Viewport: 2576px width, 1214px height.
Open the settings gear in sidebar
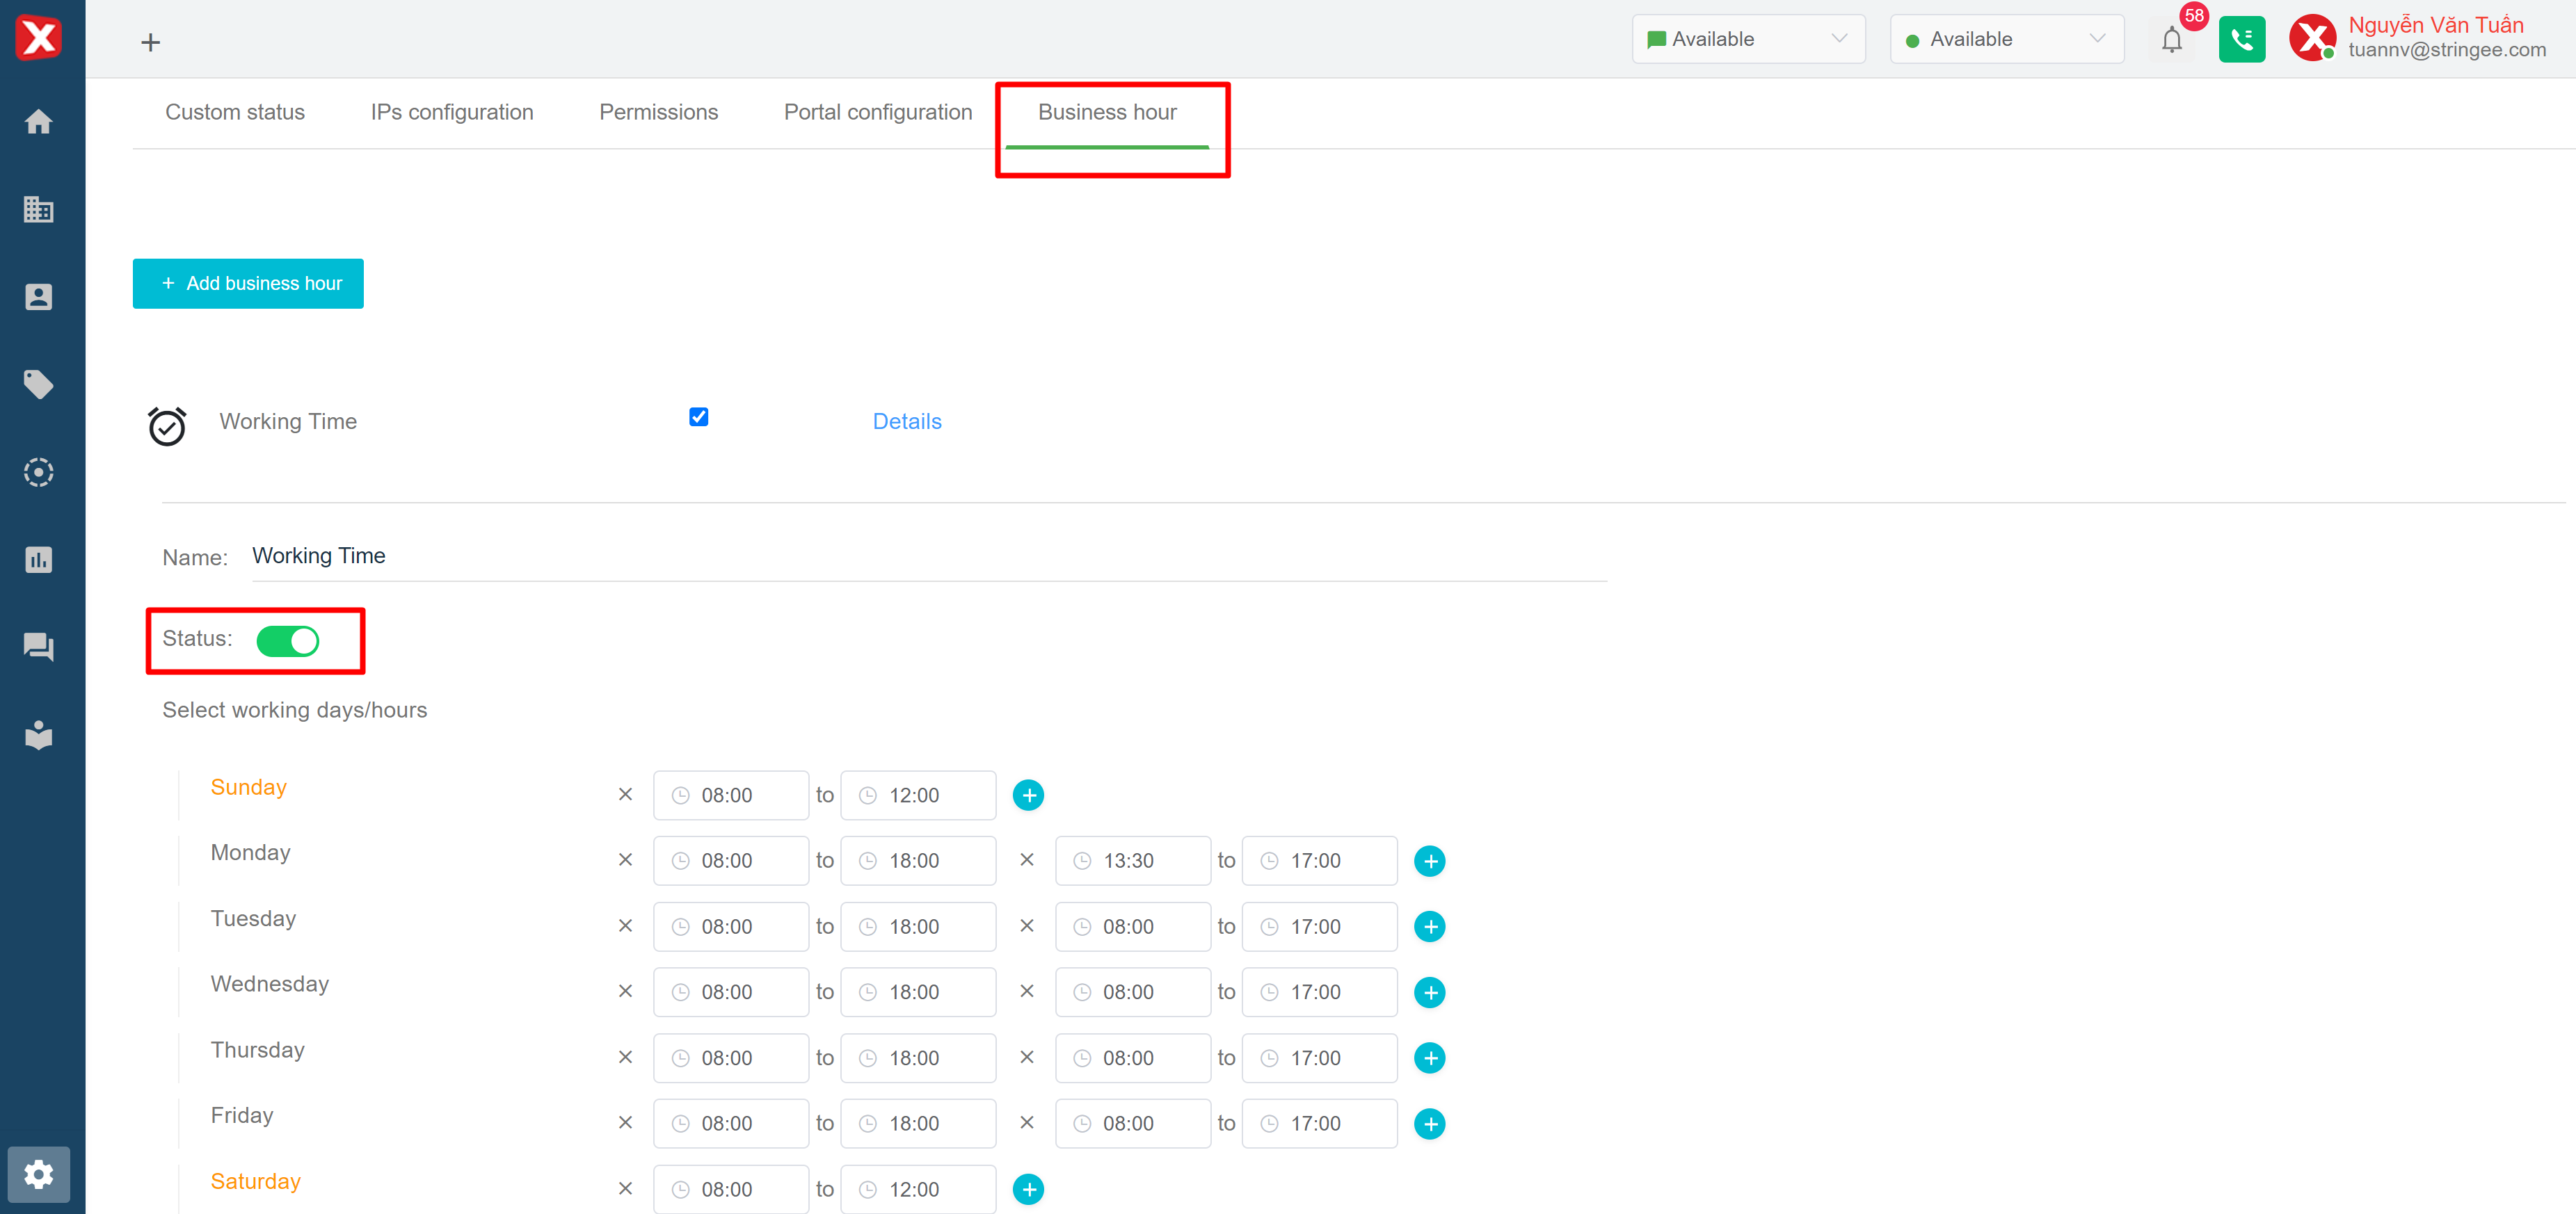pyautogui.click(x=38, y=1174)
